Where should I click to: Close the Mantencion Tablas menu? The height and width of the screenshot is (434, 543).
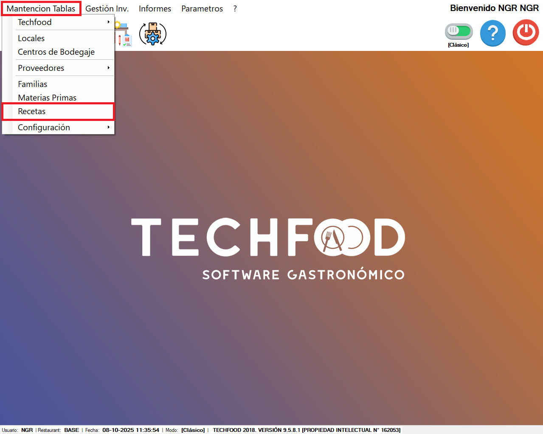coord(41,8)
